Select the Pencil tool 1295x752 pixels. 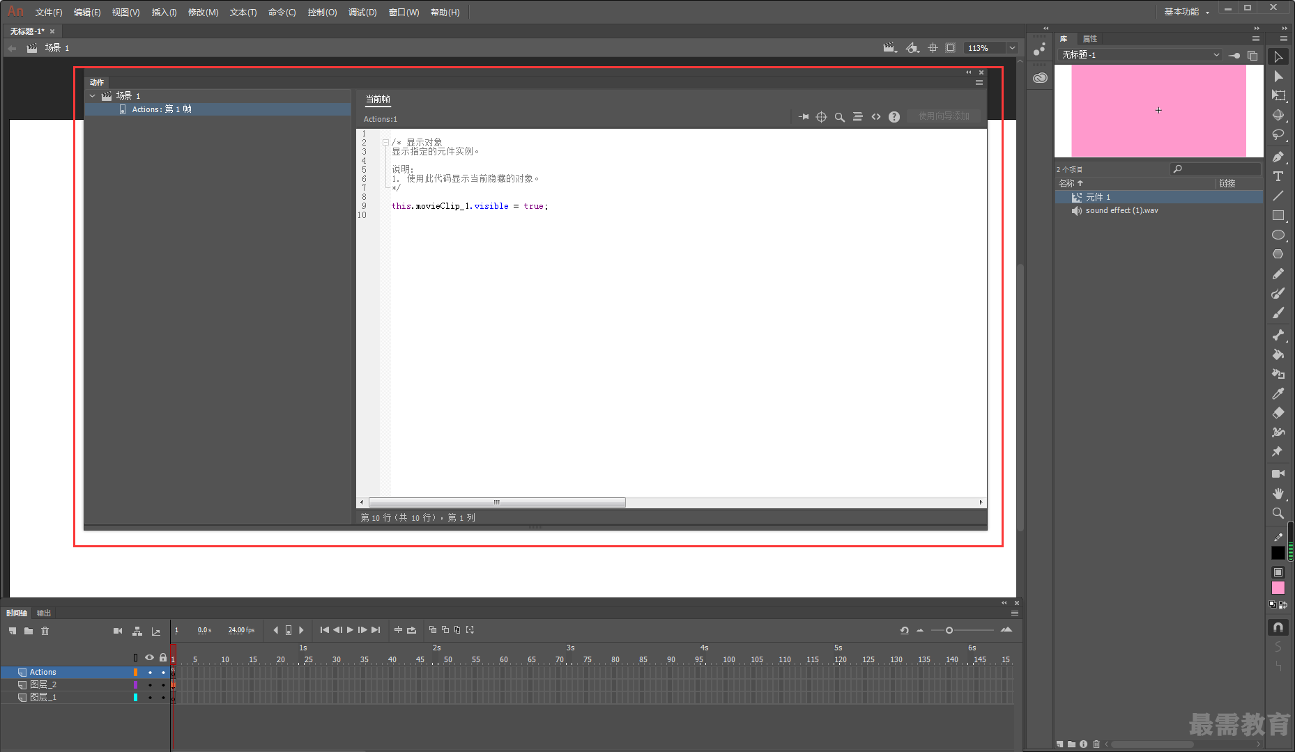coord(1278,274)
